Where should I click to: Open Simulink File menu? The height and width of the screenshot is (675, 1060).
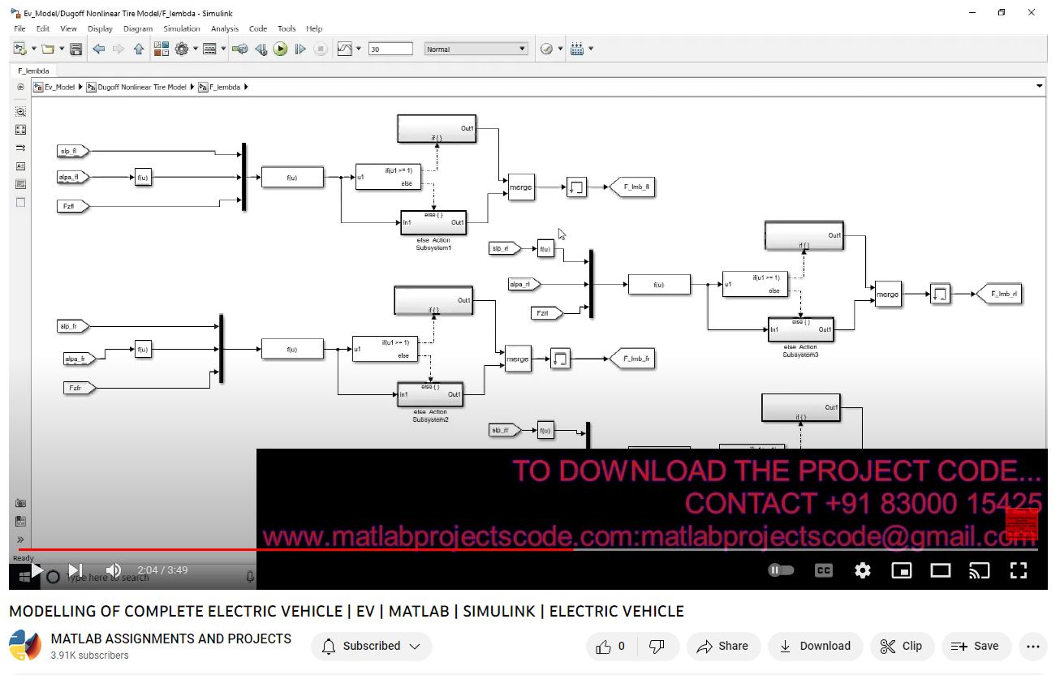19,28
